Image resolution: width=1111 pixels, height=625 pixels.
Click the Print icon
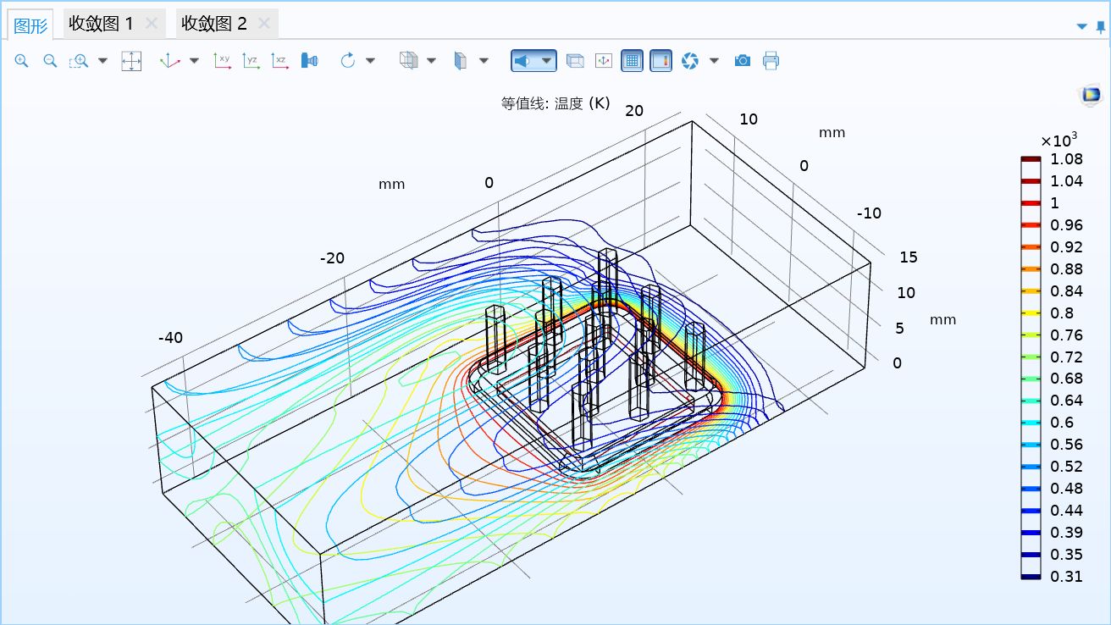coord(771,61)
